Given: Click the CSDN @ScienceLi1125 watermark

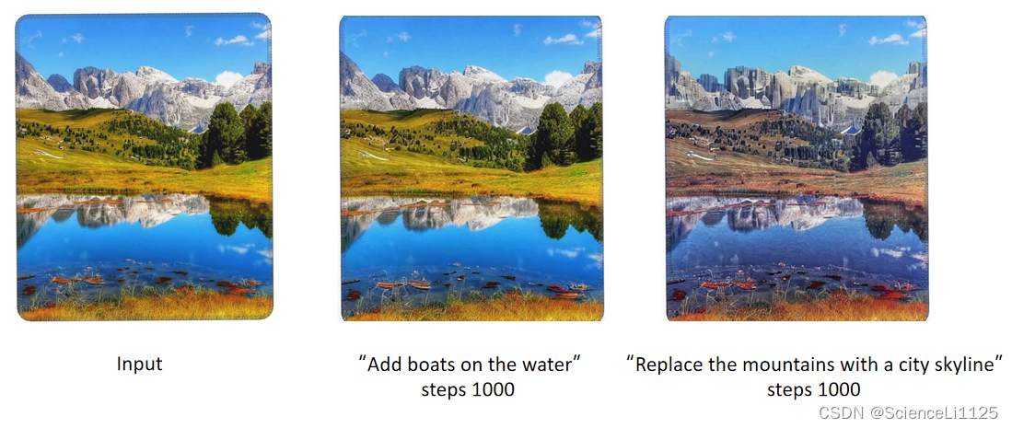Looking at the screenshot, I should pyautogui.click(x=908, y=413).
